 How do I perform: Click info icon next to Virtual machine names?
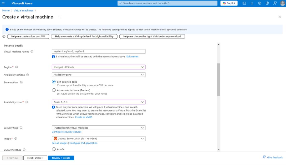pyautogui.click(x=32, y=51)
